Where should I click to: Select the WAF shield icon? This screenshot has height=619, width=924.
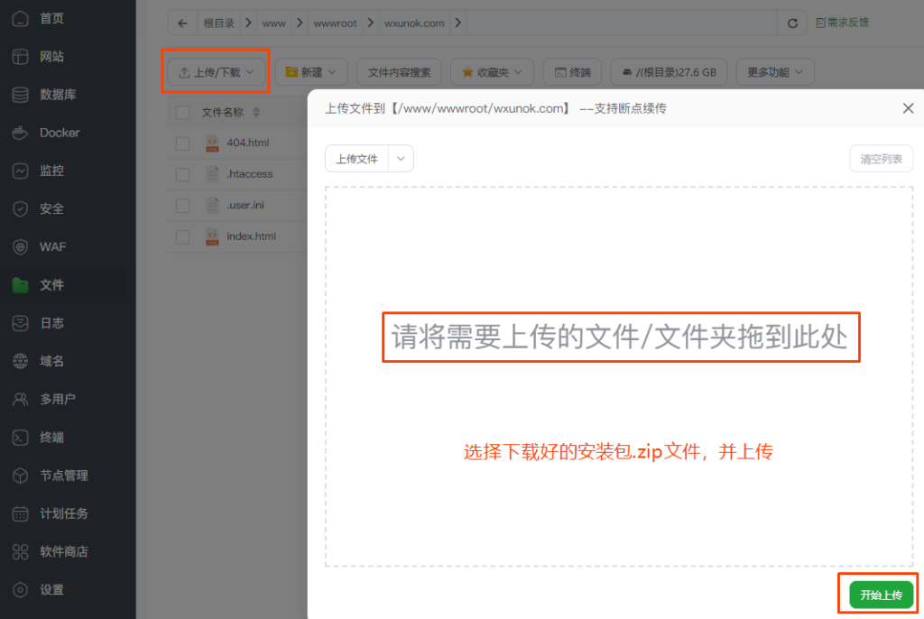pos(20,246)
